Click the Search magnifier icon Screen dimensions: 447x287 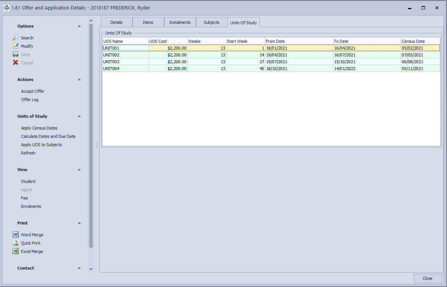pos(16,38)
